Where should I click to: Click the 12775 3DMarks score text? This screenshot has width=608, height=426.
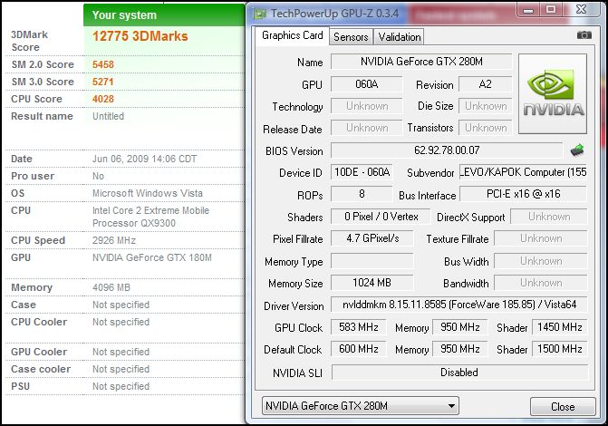tap(140, 36)
